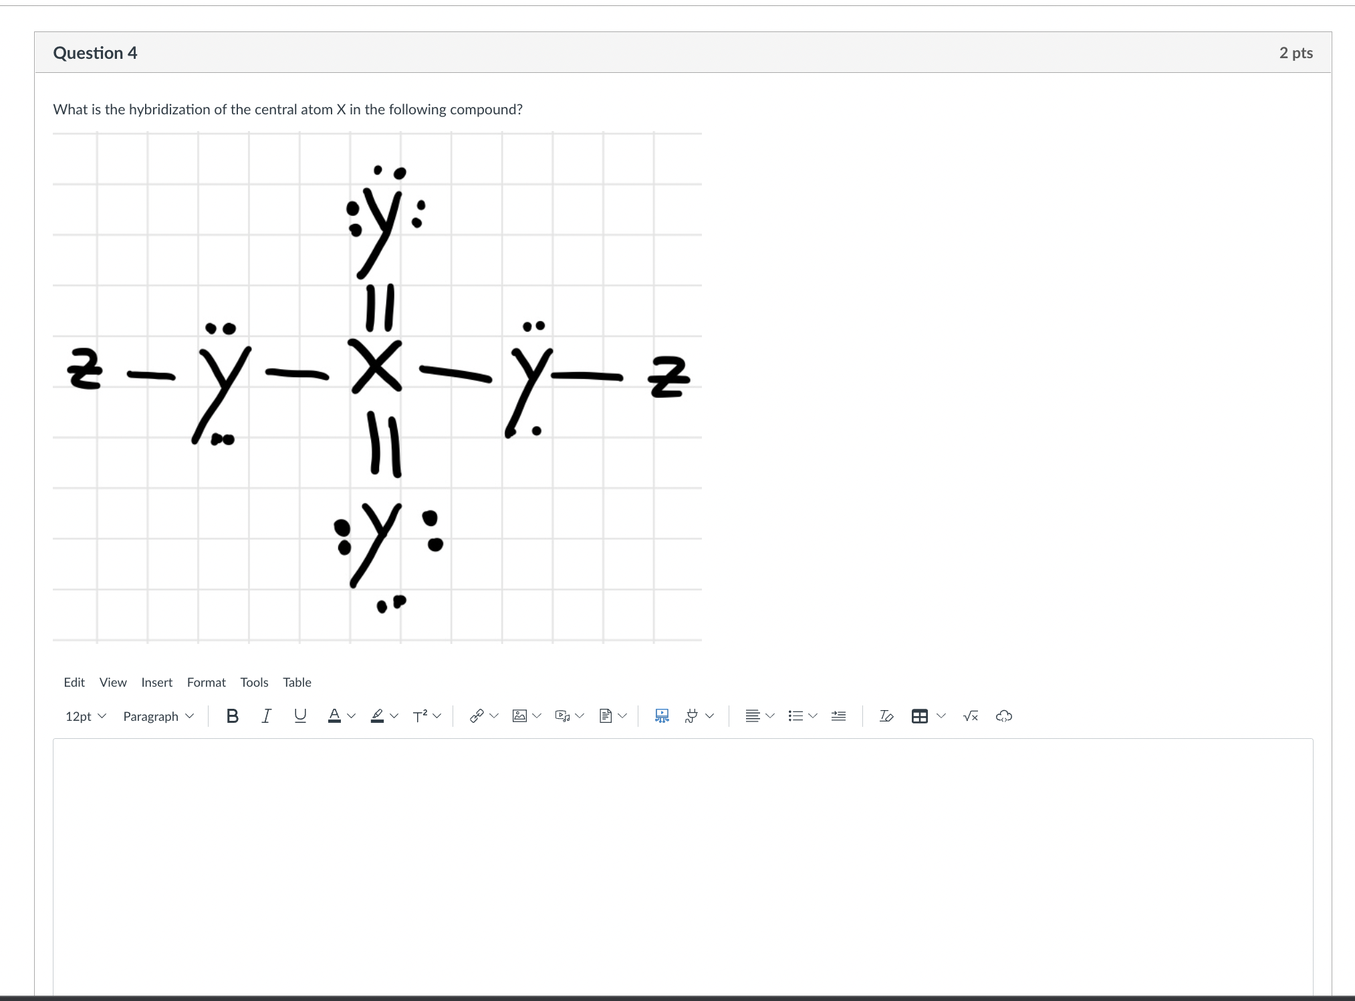Open the equation editor icon
The image size is (1355, 1001).
971,716
